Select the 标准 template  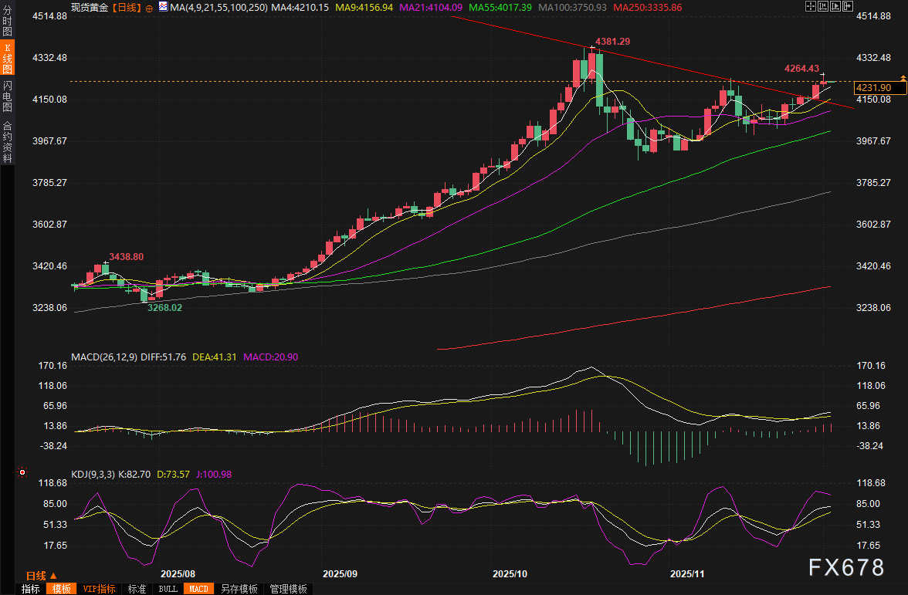pyautogui.click(x=137, y=589)
